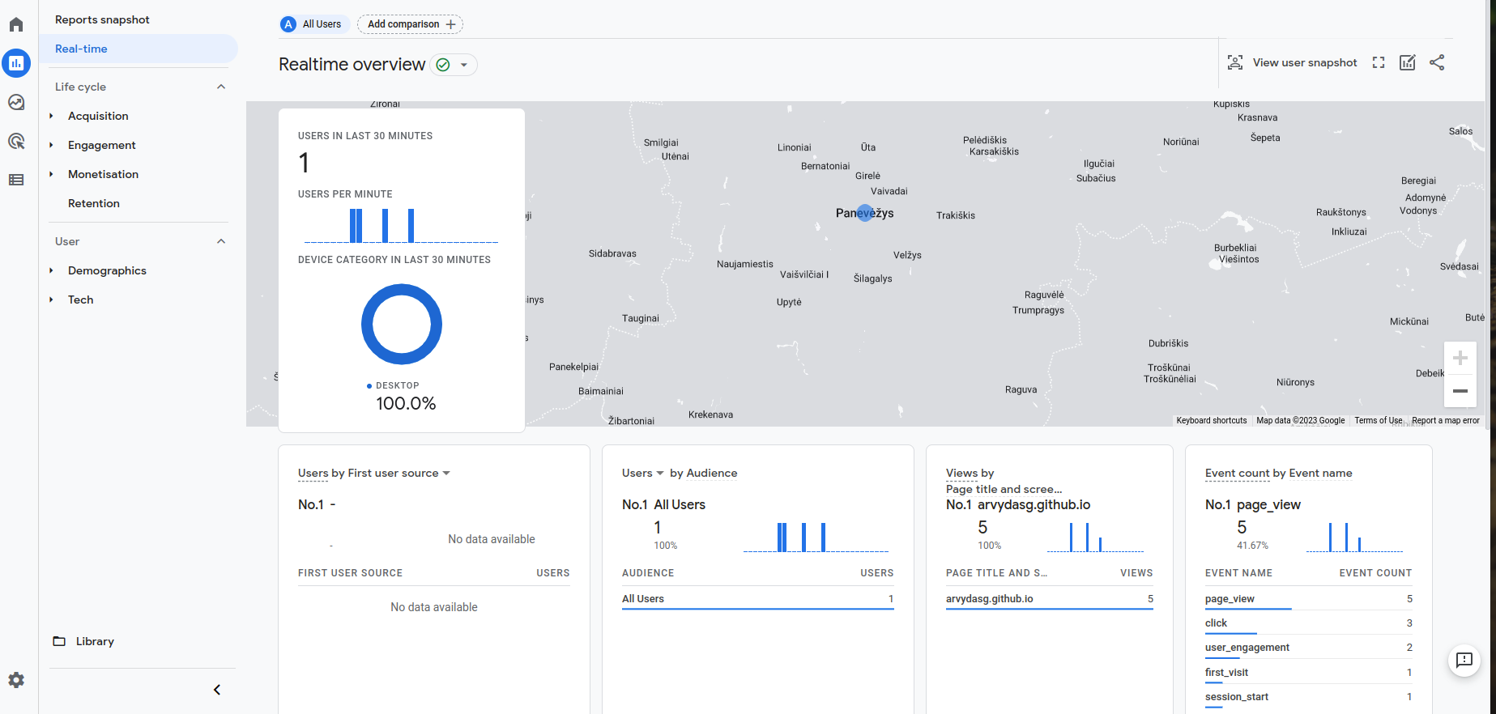Click the Demographics menu label
The height and width of the screenshot is (714, 1496).
pos(107,270)
